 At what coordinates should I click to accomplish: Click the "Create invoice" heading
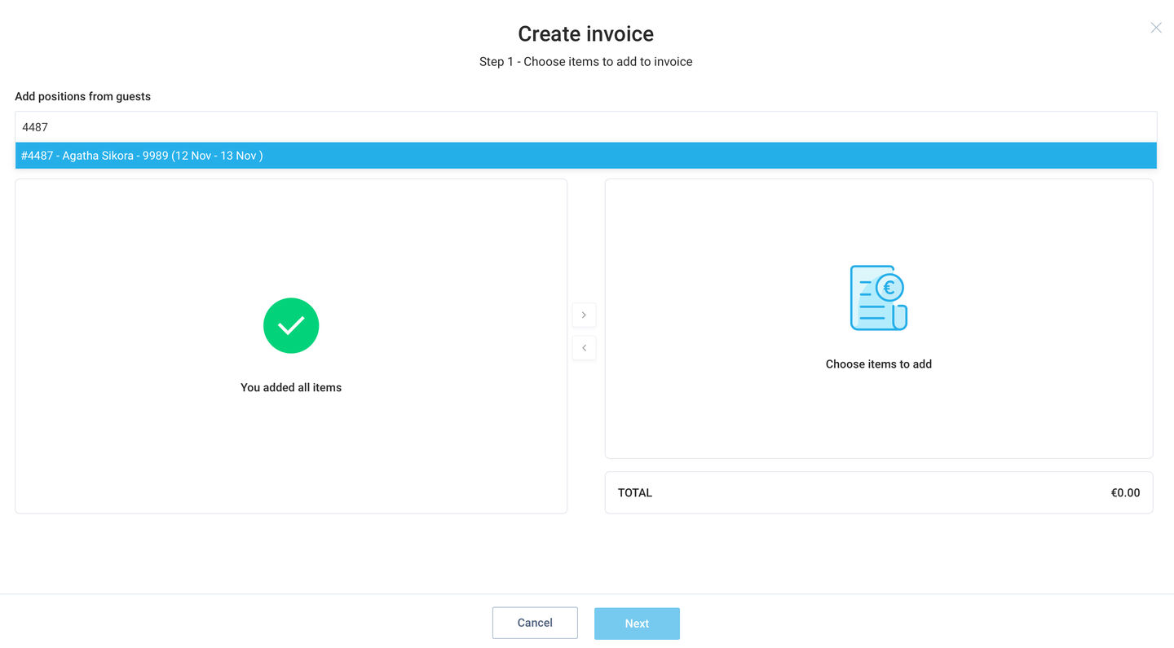tap(586, 34)
